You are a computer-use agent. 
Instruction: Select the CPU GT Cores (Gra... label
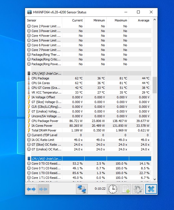tap(46, 87)
